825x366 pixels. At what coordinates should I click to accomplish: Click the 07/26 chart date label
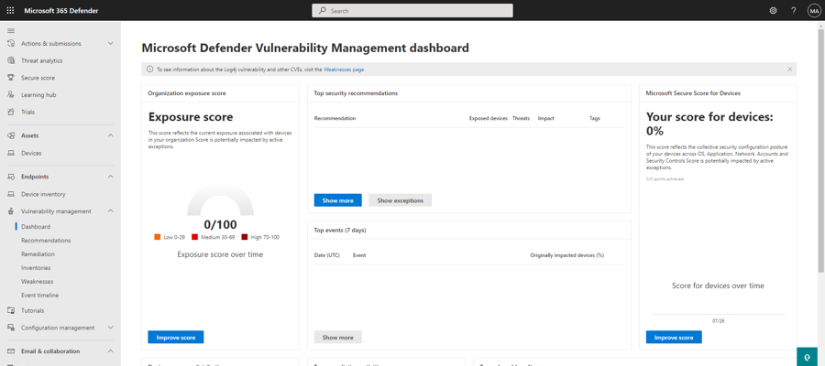tap(718, 320)
